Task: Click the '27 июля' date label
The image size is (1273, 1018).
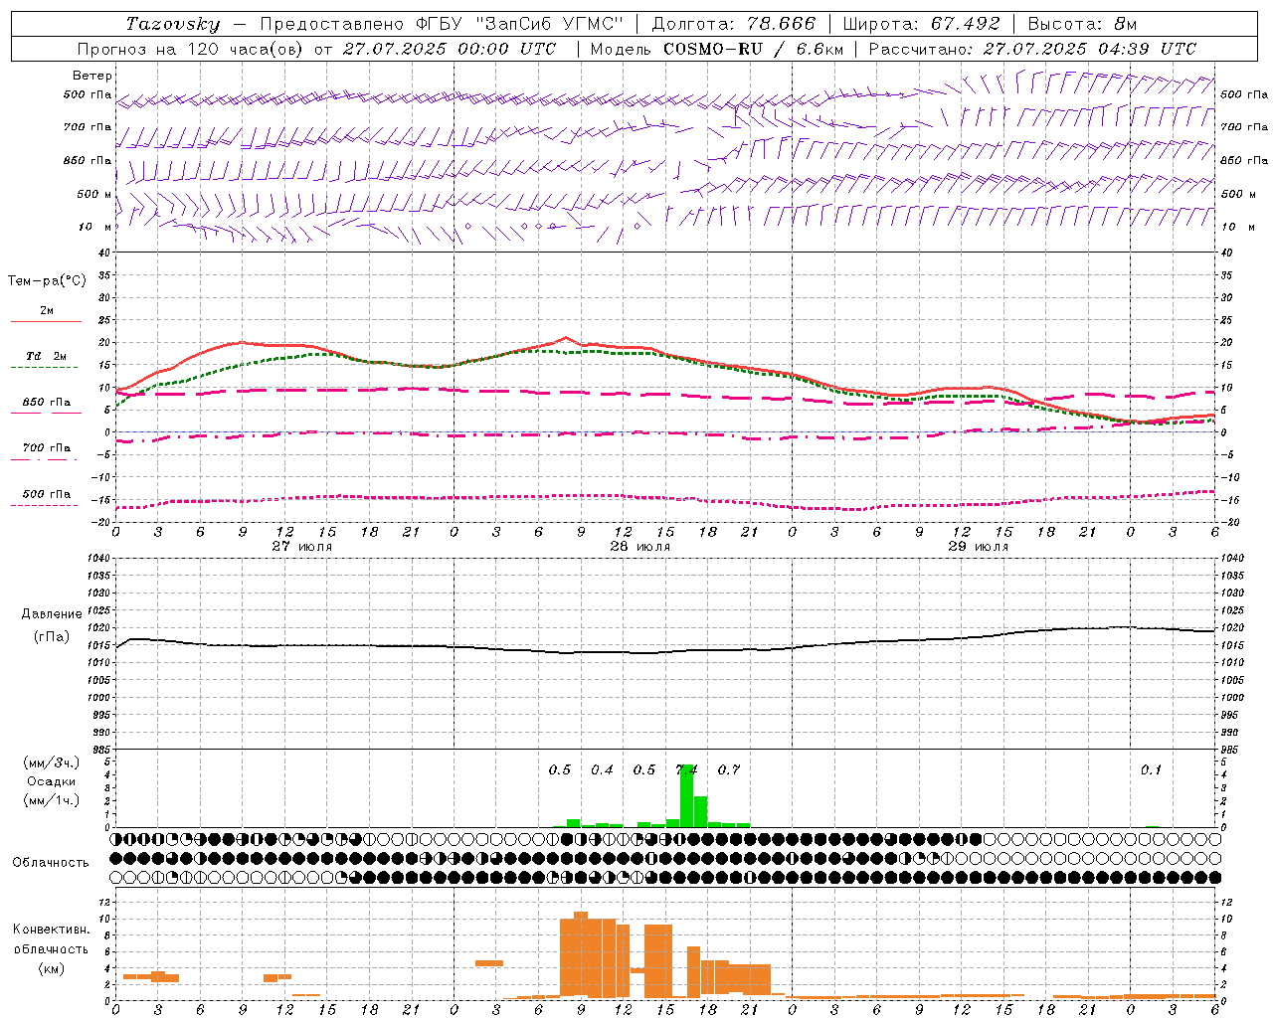Action: 302,547
